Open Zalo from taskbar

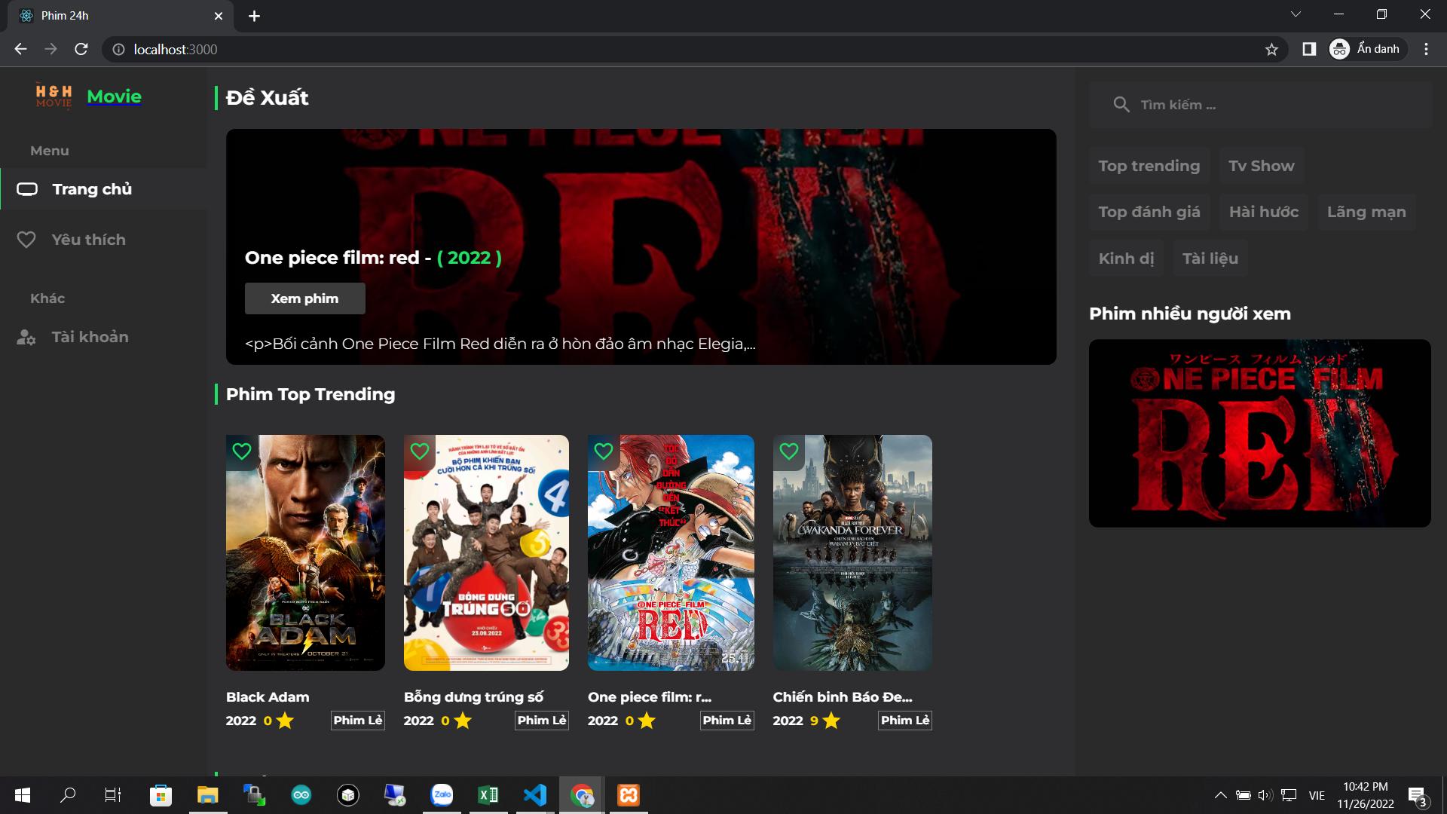coord(442,795)
